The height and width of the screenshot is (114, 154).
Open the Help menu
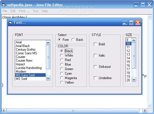point(45,11)
